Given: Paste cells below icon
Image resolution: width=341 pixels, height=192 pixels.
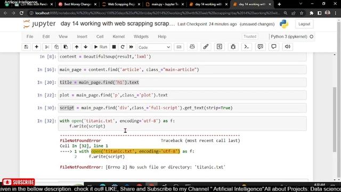Looking at the screenshot, I should pyautogui.click(x=66, y=47).
